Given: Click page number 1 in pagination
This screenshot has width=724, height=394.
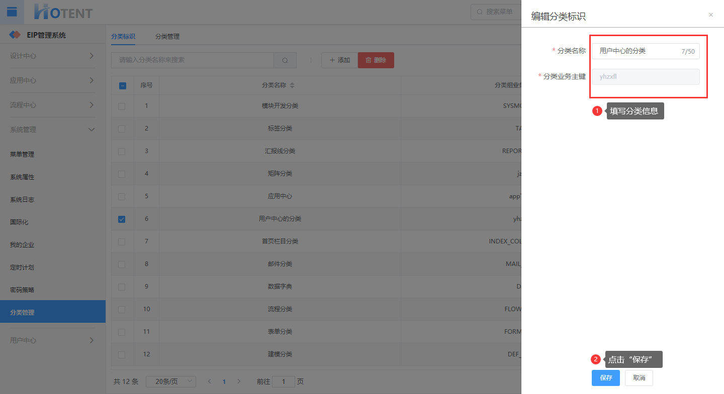Looking at the screenshot, I should click(x=224, y=381).
